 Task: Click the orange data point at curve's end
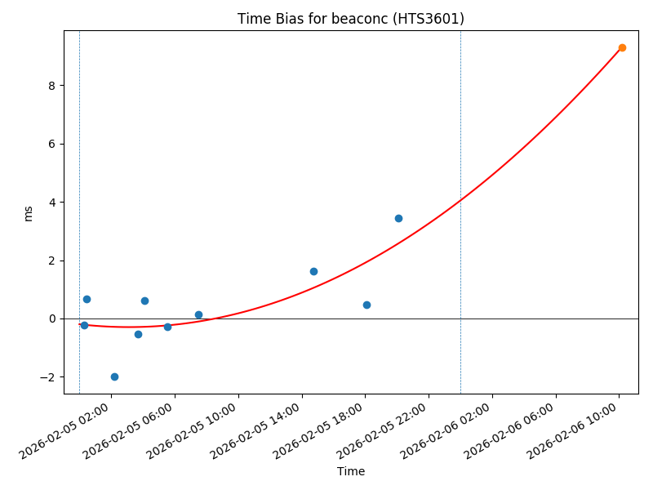click(622, 48)
